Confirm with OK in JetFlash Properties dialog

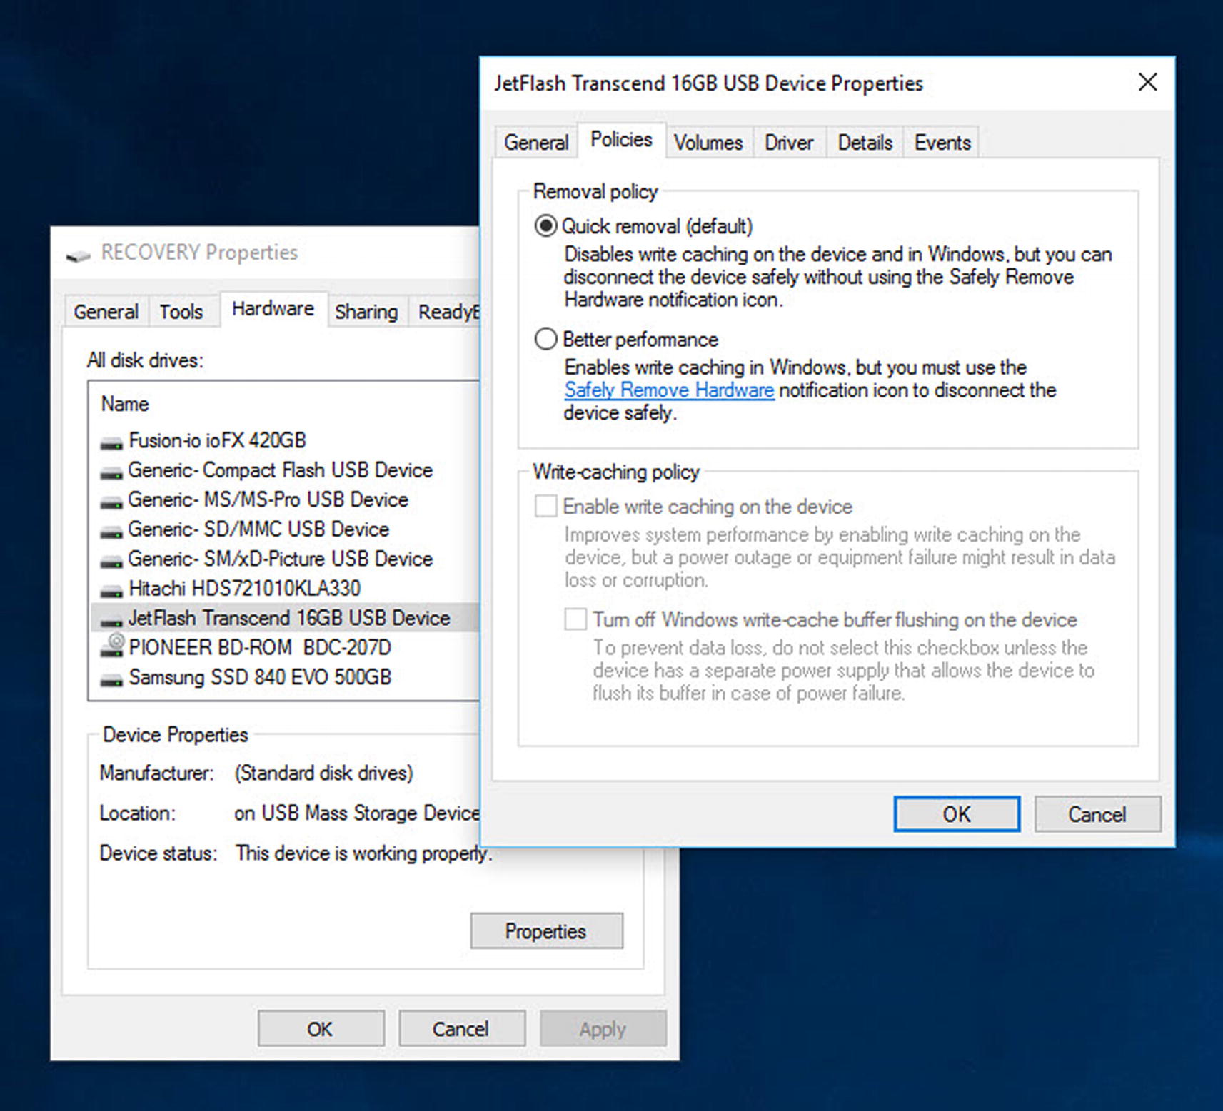pyautogui.click(x=957, y=814)
